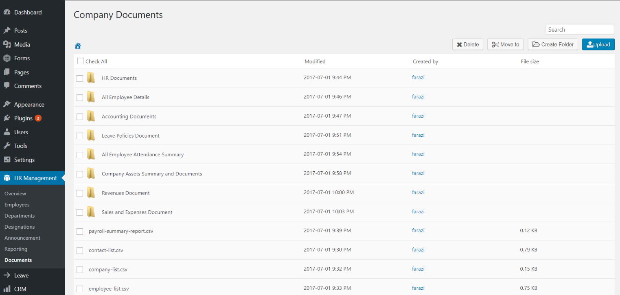Click the Appearance brush icon
Viewport: 620px width, 295px height.
point(7,105)
